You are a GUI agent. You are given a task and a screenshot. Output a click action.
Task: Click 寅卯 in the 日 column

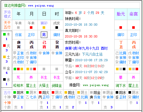[x=44, y=23]
